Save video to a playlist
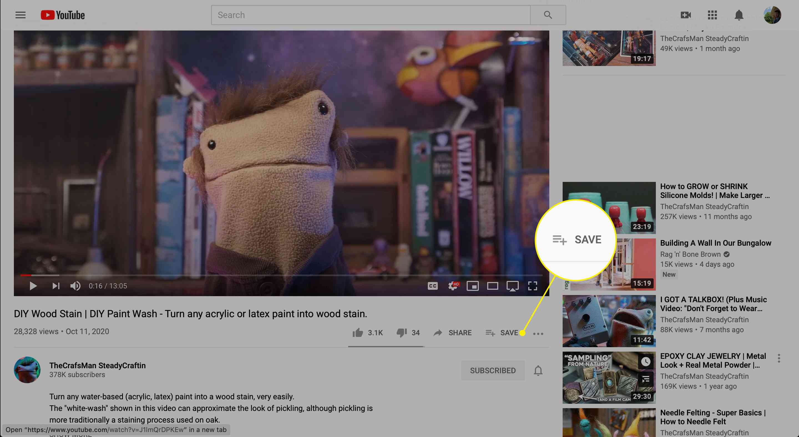 502,332
